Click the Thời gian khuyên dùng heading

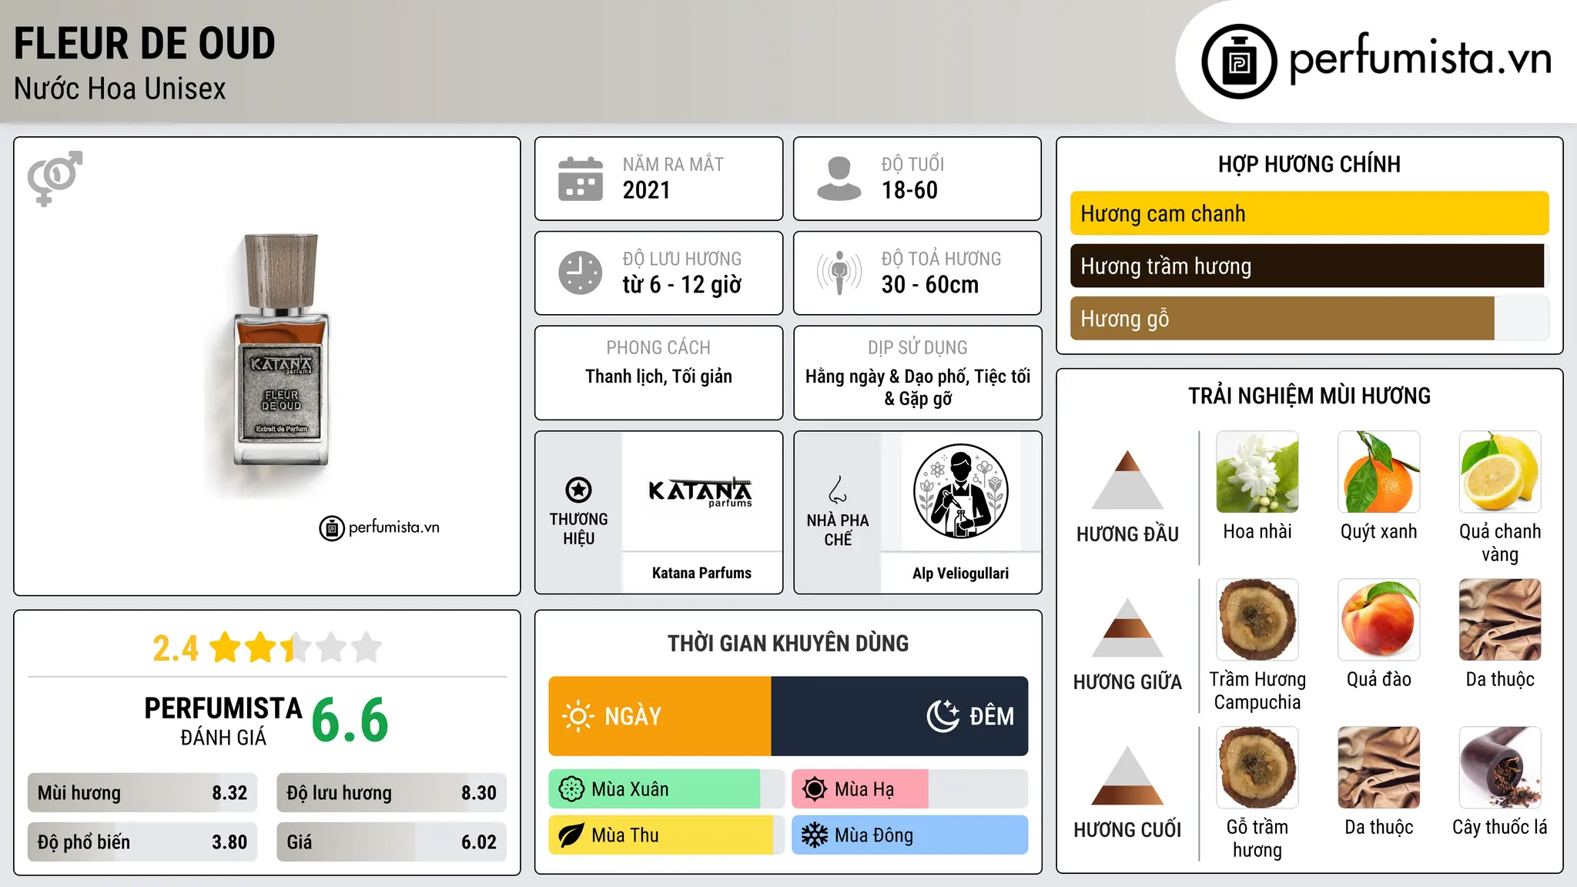[788, 643]
